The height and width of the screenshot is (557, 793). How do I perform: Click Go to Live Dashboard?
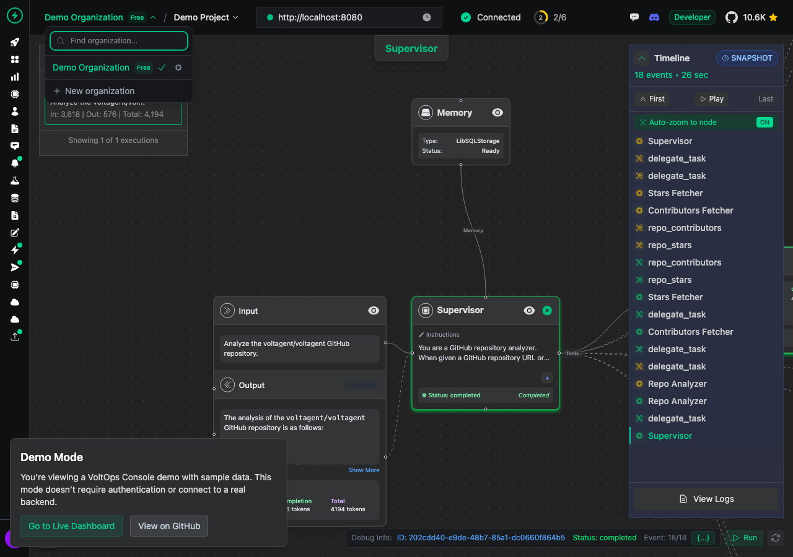(x=71, y=526)
